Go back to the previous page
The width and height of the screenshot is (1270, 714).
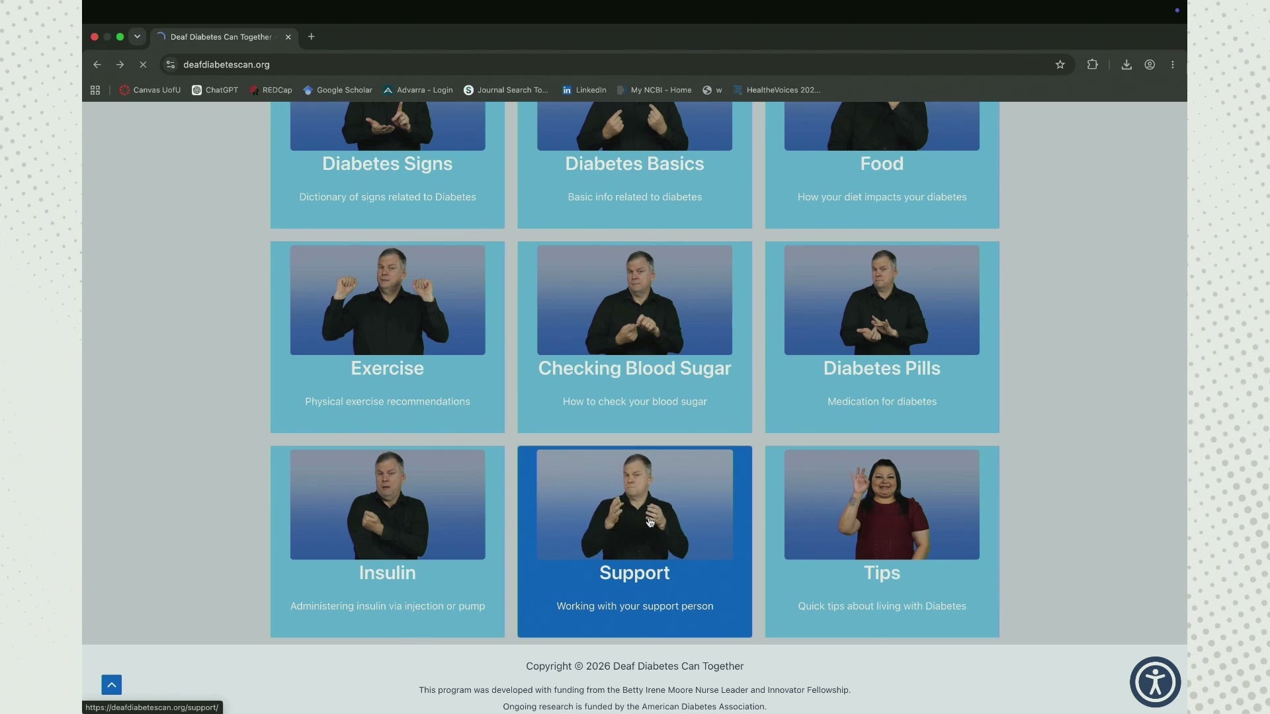click(x=97, y=65)
